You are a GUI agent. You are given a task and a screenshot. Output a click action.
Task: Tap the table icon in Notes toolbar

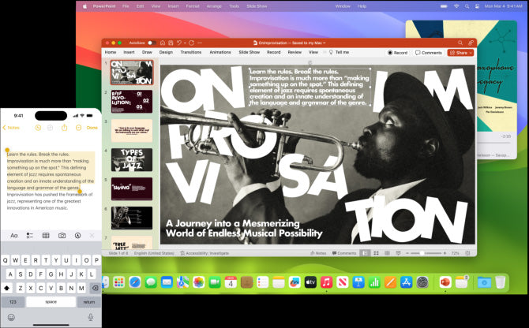click(x=46, y=235)
